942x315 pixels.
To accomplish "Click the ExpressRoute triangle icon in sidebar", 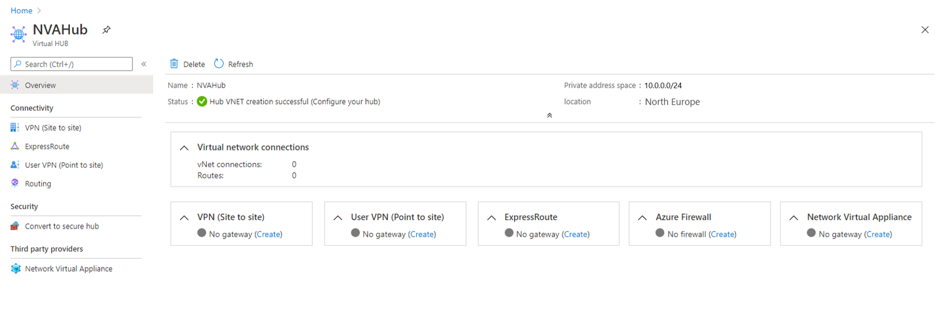I will [15, 146].
